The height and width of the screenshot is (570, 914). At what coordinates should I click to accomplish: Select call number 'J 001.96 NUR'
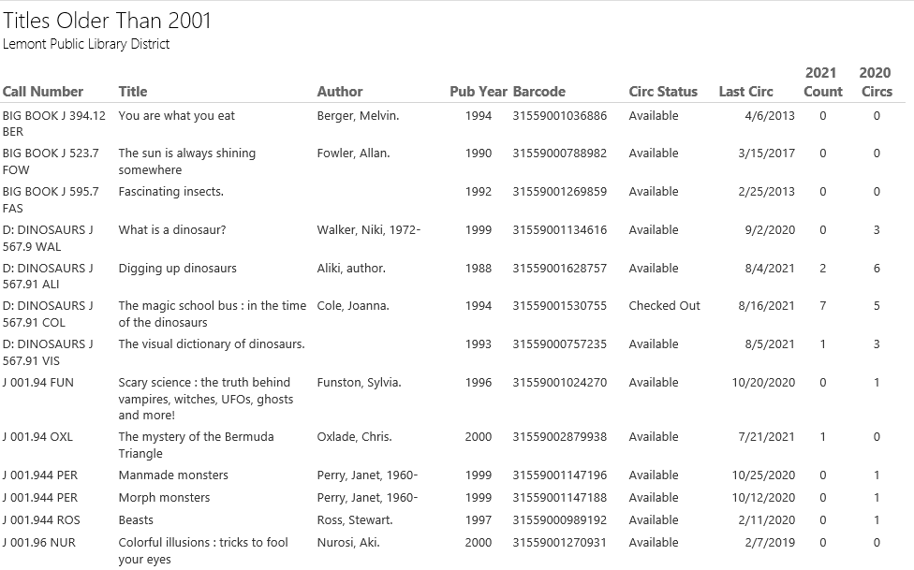tap(39, 543)
